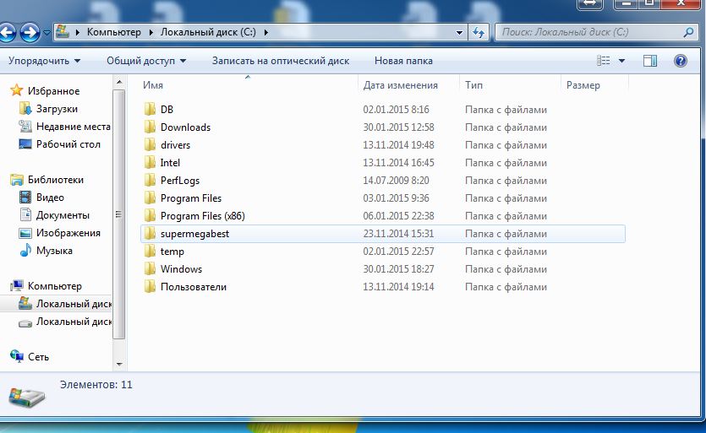Click the Help question mark icon
The height and width of the screenshot is (433, 706).
click(681, 61)
